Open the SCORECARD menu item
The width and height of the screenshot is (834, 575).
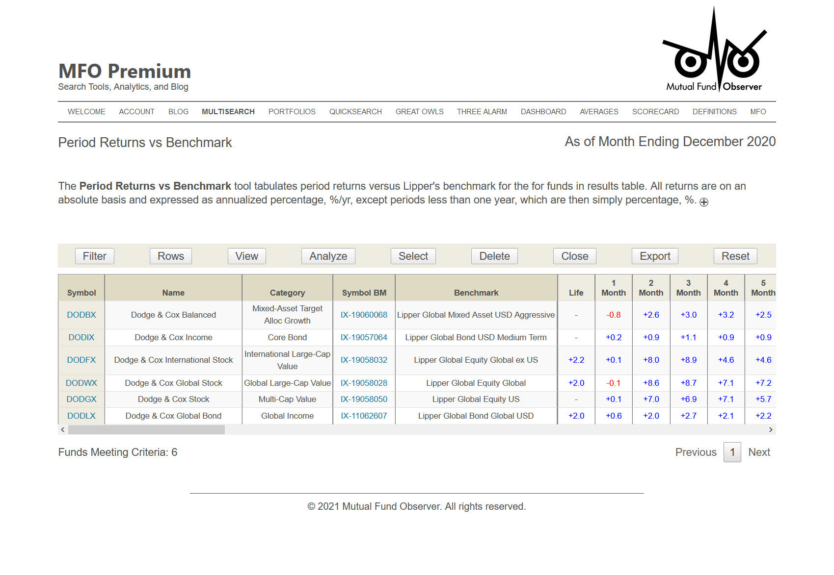coord(656,112)
